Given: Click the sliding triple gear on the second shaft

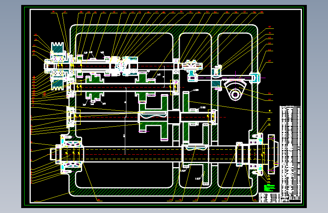Looking at the screenshot, I should [x=95, y=88].
